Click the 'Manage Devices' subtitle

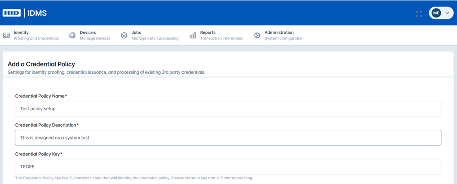[95, 39]
